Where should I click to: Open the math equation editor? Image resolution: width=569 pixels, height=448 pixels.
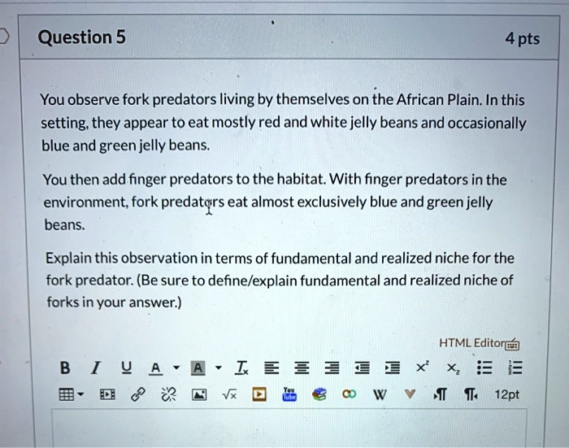[x=229, y=394]
